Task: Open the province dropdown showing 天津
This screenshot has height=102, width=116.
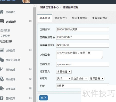Action: [64, 78]
